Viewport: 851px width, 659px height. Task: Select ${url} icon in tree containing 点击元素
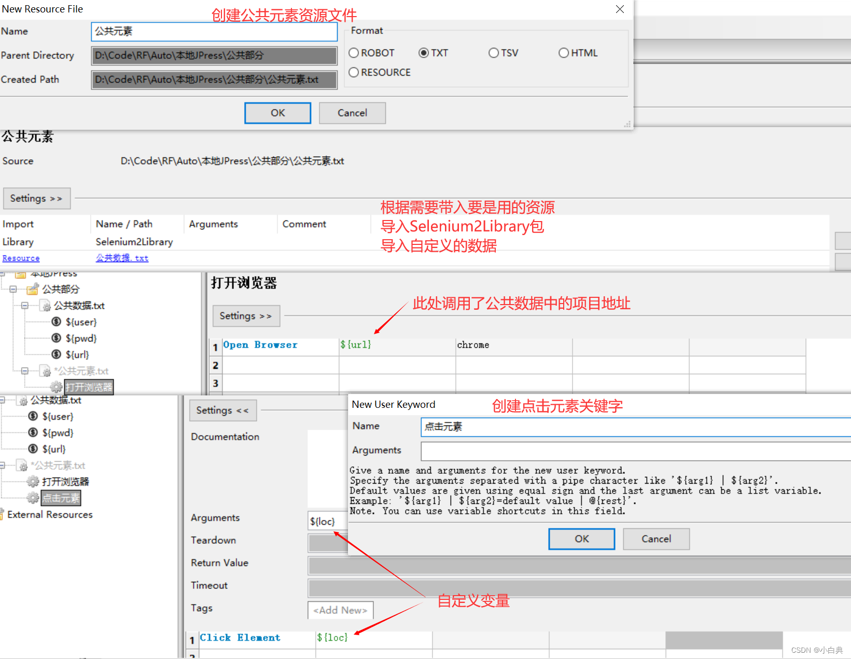[x=33, y=449]
